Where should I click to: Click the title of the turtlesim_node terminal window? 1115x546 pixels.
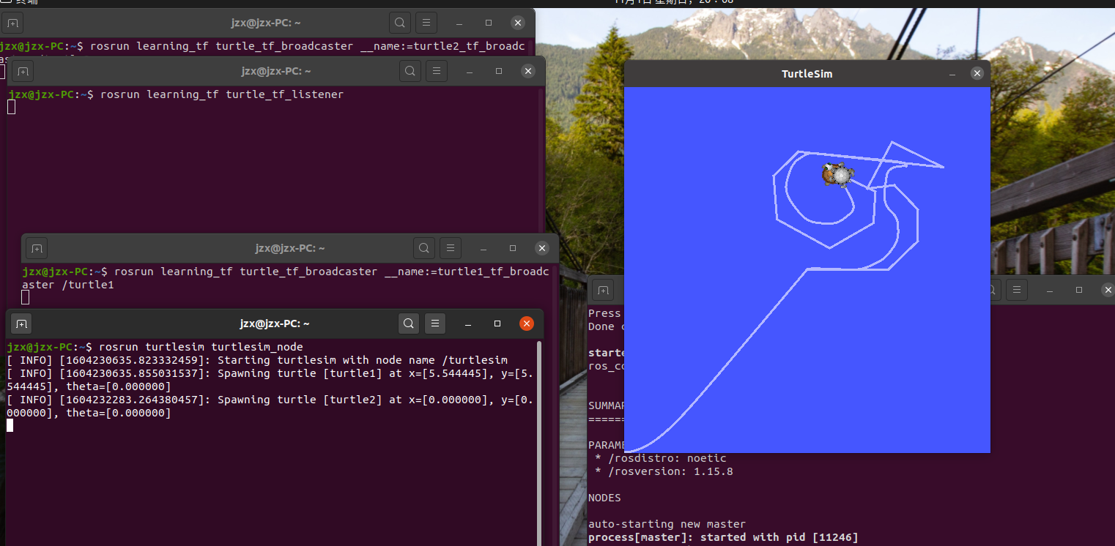point(275,324)
